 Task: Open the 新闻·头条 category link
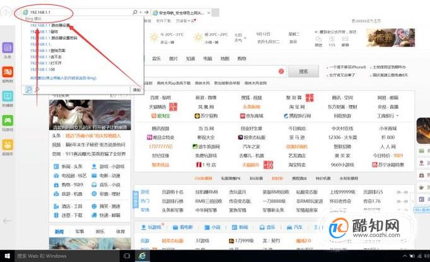pyautogui.click(x=68, y=166)
